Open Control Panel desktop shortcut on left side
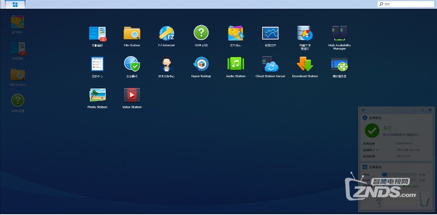Image resolution: width=437 pixels, height=215 pixels. (18, 48)
